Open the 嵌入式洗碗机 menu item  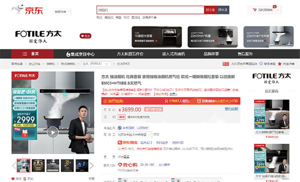pos(173,54)
